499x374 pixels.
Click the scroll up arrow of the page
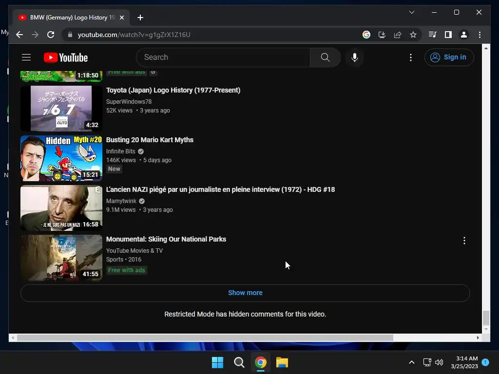(486, 48)
